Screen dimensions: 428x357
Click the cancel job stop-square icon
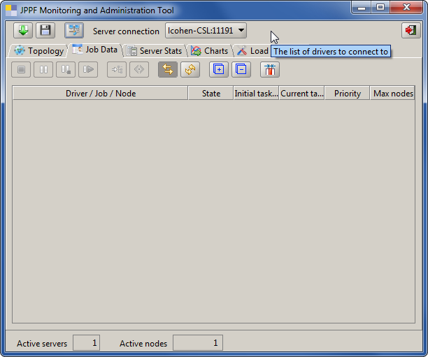click(21, 70)
